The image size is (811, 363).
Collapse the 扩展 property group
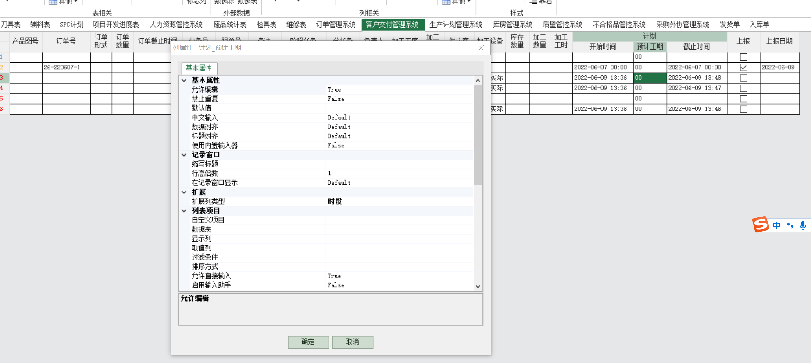pos(184,192)
